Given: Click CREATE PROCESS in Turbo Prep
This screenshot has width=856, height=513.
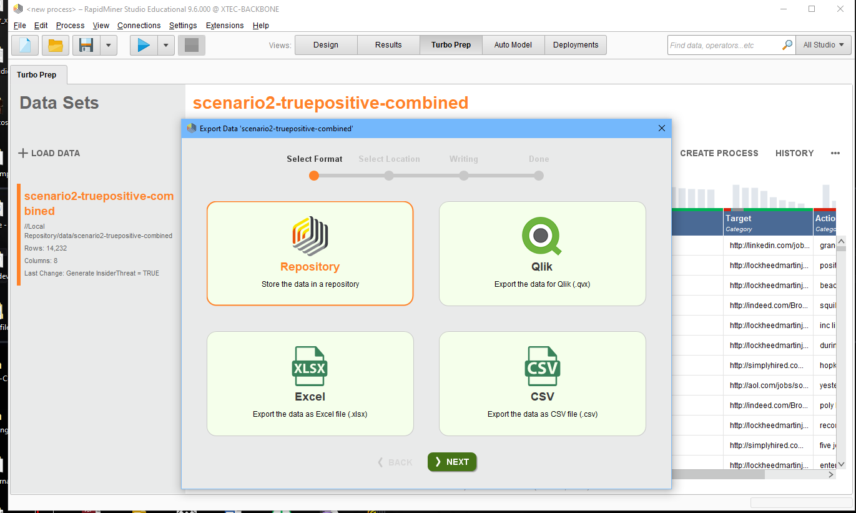Looking at the screenshot, I should coord(719,153).
